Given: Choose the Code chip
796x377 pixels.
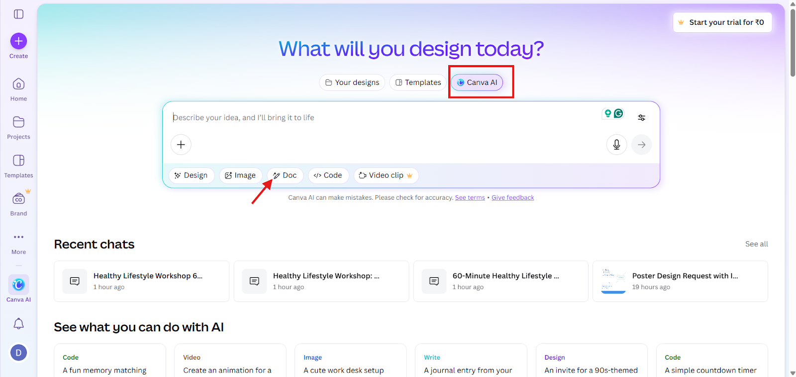Looking at the screenshot, I should pyautogui.click(x=328, y=175).
